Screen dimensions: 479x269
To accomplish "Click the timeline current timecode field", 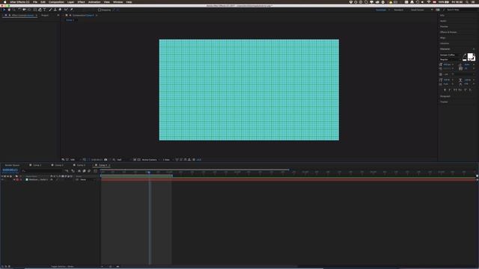I will tap(10, 170).
